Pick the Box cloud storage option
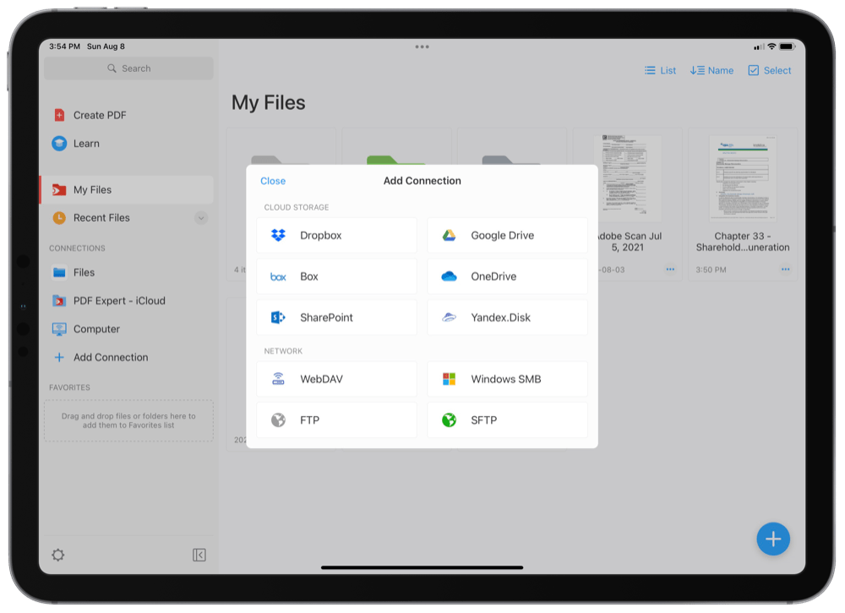Viewport: 845px width, 613px height. (x=337, y=276)
